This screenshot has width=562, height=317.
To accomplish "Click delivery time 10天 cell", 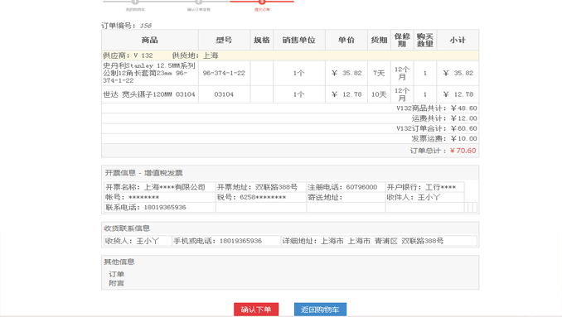I will [x=379, y=94].
